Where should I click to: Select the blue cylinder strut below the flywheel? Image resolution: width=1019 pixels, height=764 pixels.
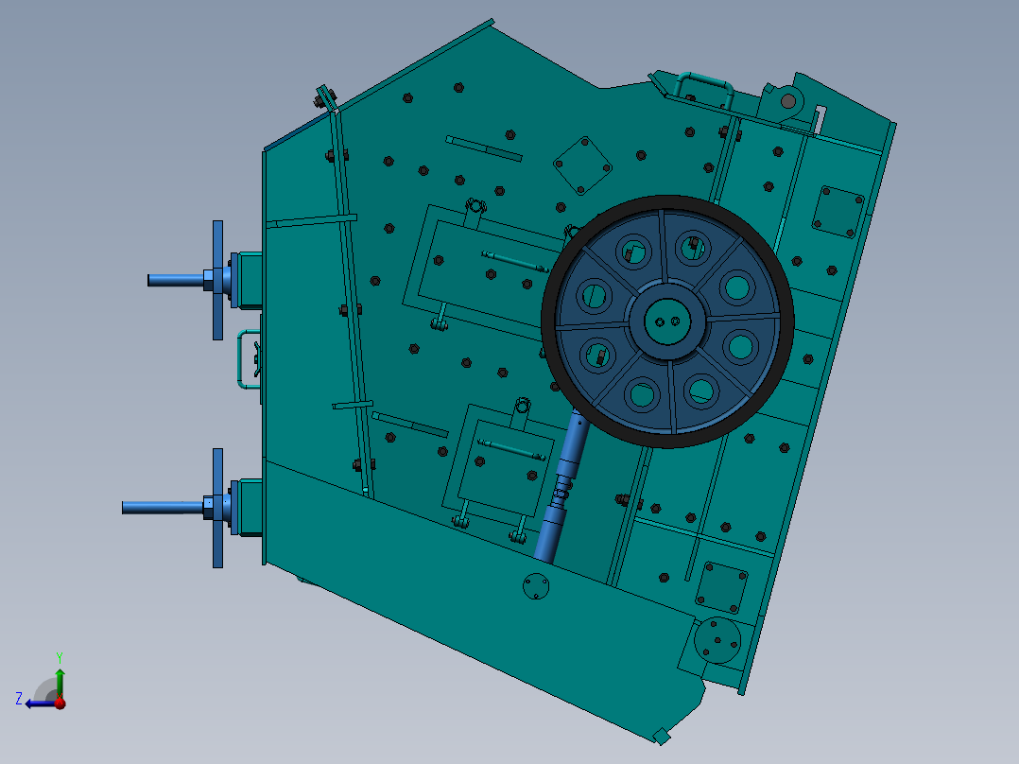(x=561, y=488)
